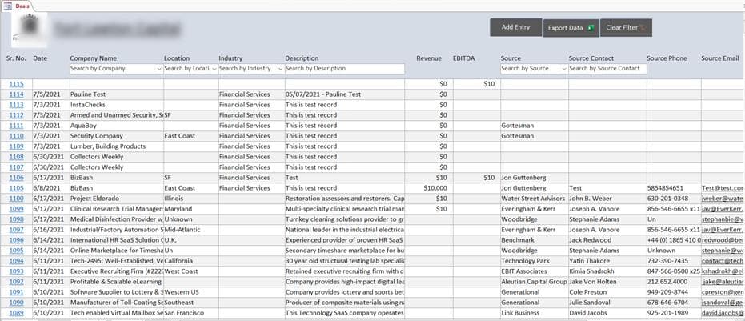745x321 pixels.
Task: Click phone number 5854854651
Action: point(674,188)
